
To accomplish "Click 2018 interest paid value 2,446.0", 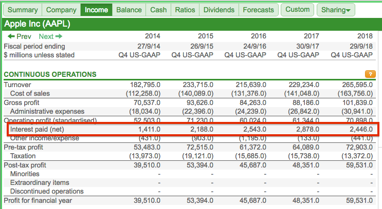I will tap(361, 130).
